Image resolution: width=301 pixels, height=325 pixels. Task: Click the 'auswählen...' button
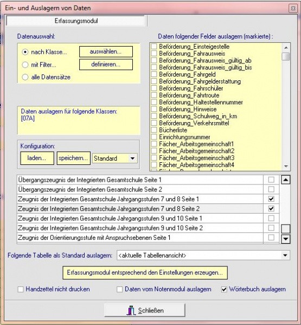click(106, 52)
